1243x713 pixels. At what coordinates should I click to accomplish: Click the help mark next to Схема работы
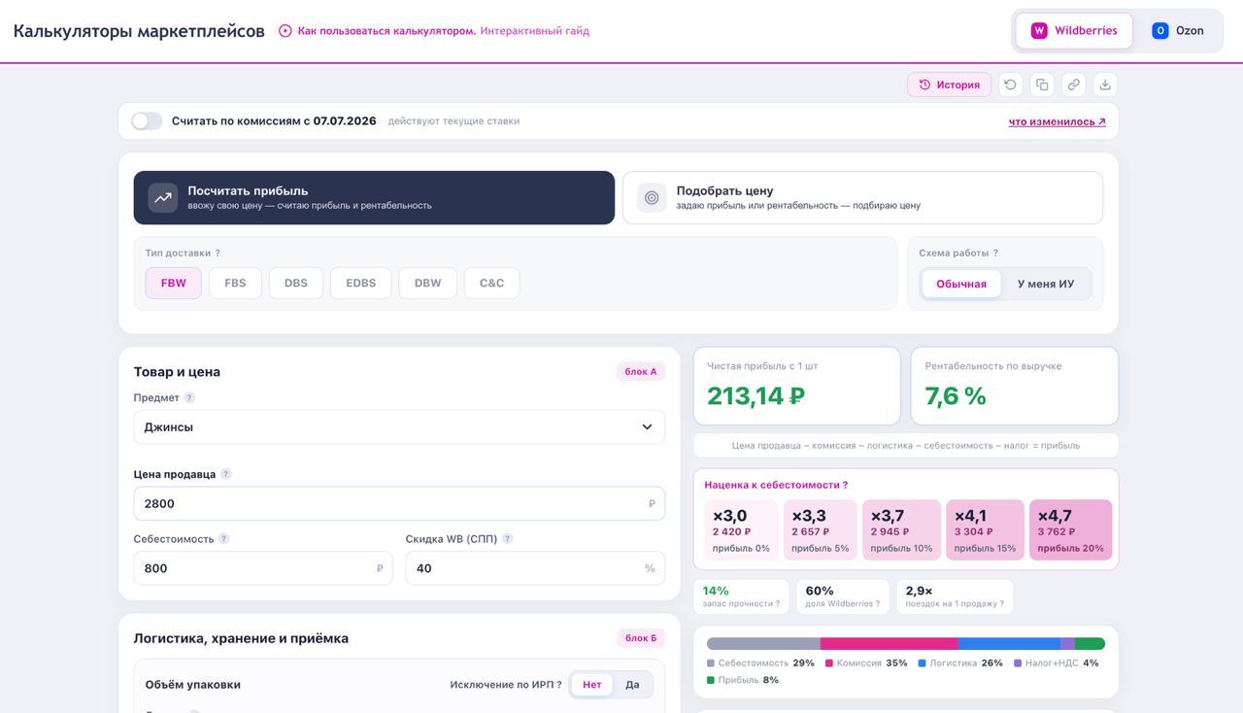click(995, 253)
